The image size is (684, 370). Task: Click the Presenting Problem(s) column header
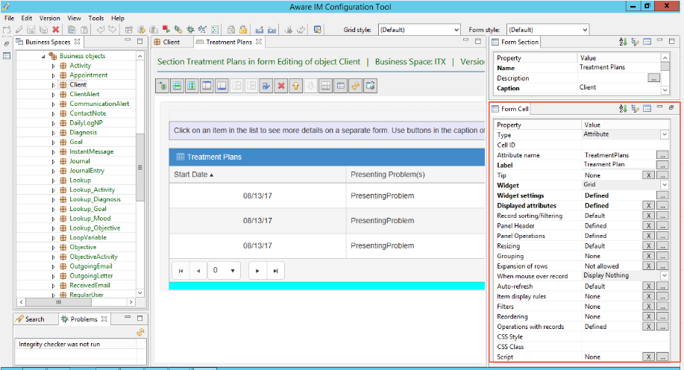click(388, 175)
